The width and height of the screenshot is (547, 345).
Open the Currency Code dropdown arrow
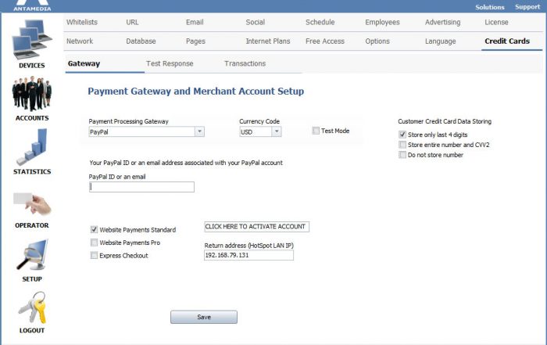(277, 131)
